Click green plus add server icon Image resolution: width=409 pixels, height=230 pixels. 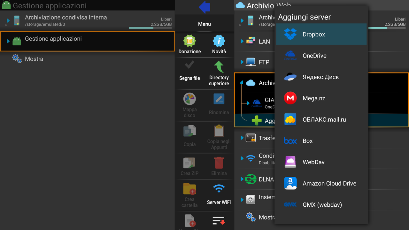point(257,120)
